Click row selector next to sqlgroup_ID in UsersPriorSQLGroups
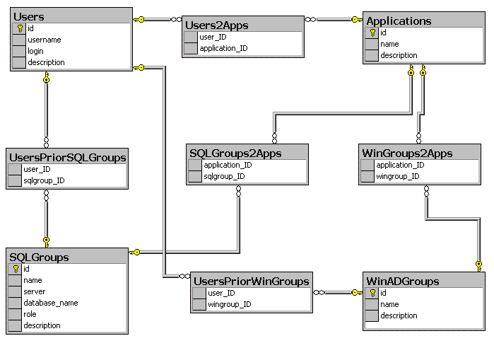This screenshot has width=494, height=348. click(15, 180)
